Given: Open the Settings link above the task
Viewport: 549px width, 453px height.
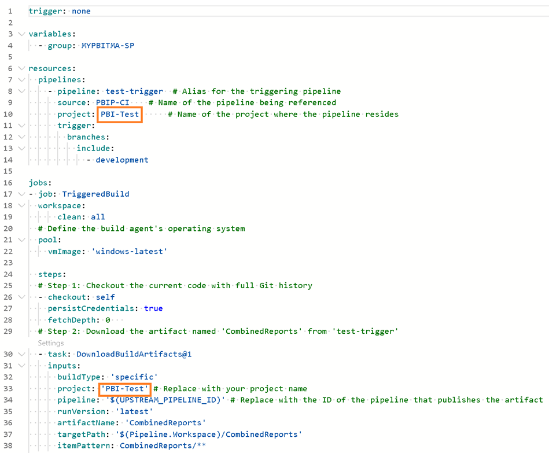Looking at the screenshot, I should point(51,343).
